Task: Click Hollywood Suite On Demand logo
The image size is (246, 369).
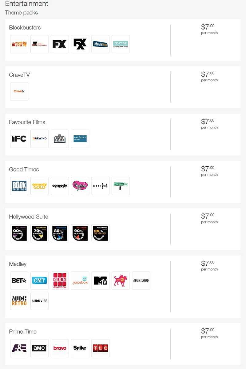Action: click(100, 233)
